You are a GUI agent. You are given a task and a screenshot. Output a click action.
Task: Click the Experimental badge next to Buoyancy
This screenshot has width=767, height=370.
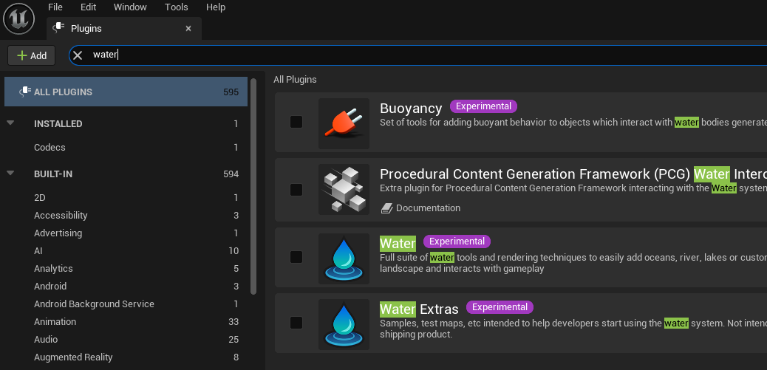483,106
